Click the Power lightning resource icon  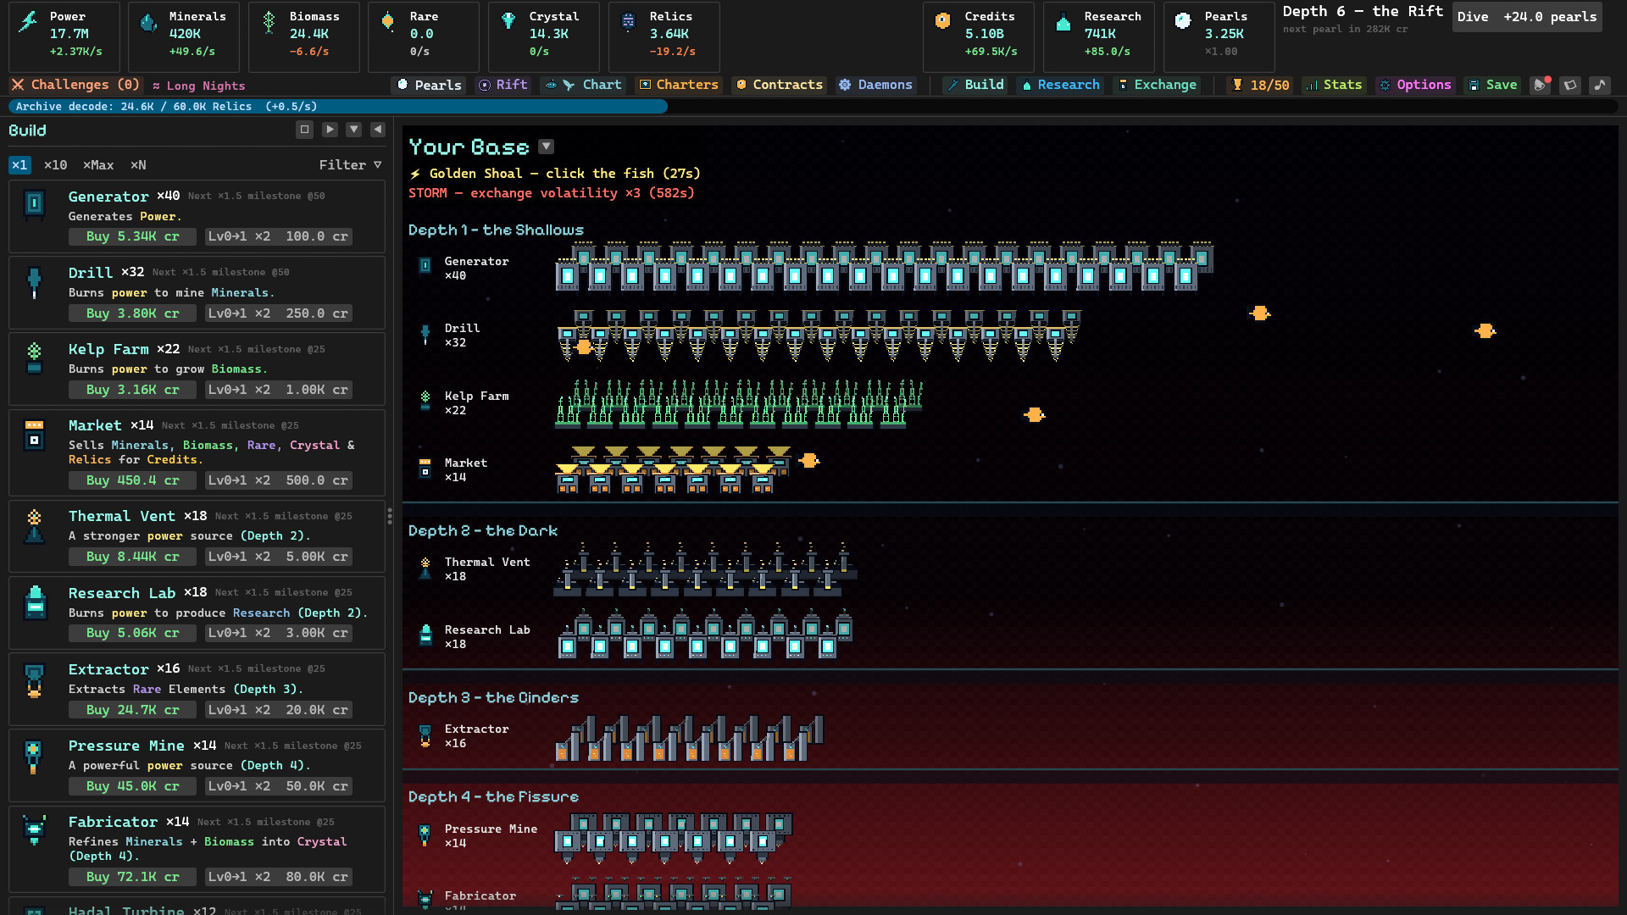(28, 21)
